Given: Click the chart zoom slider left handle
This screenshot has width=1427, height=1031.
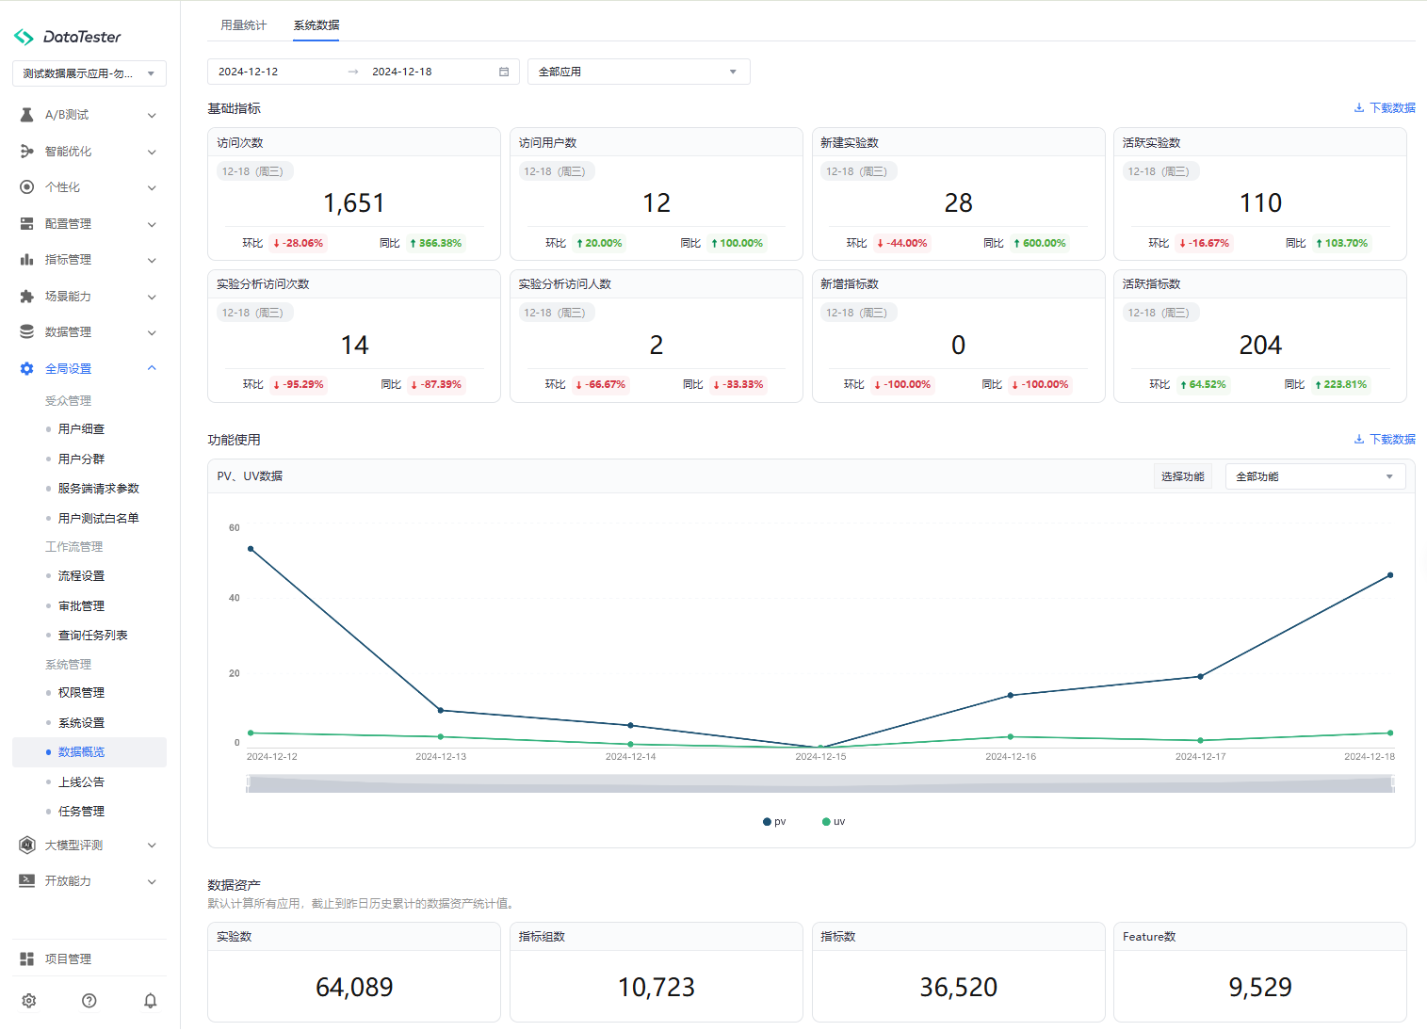Looking at the screenshot, I should 248,783.
